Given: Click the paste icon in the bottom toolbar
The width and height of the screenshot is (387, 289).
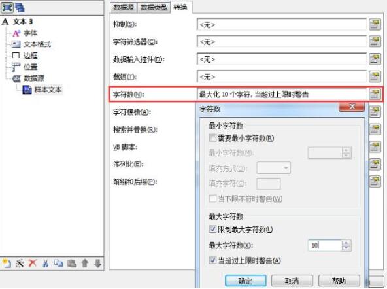Looking at the screenshot, I should coord(71,263).
